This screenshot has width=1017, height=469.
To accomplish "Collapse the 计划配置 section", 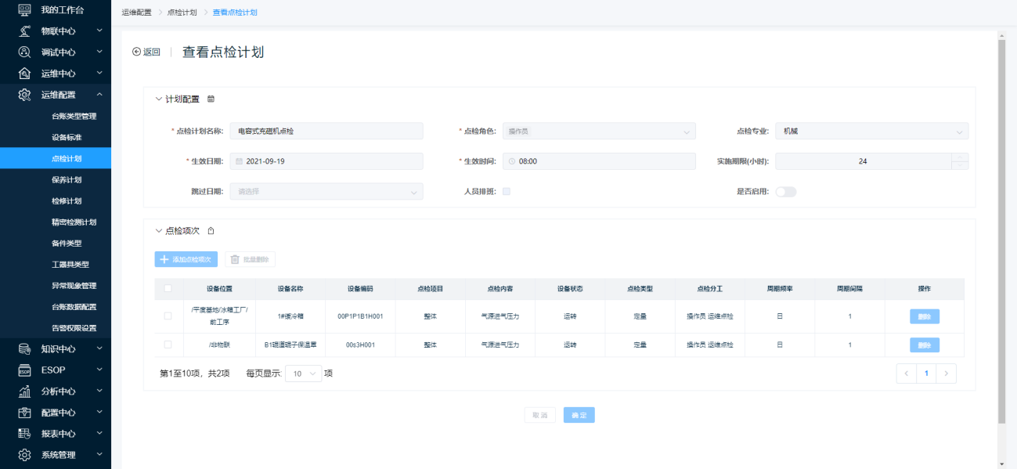I will pos(159,99).
